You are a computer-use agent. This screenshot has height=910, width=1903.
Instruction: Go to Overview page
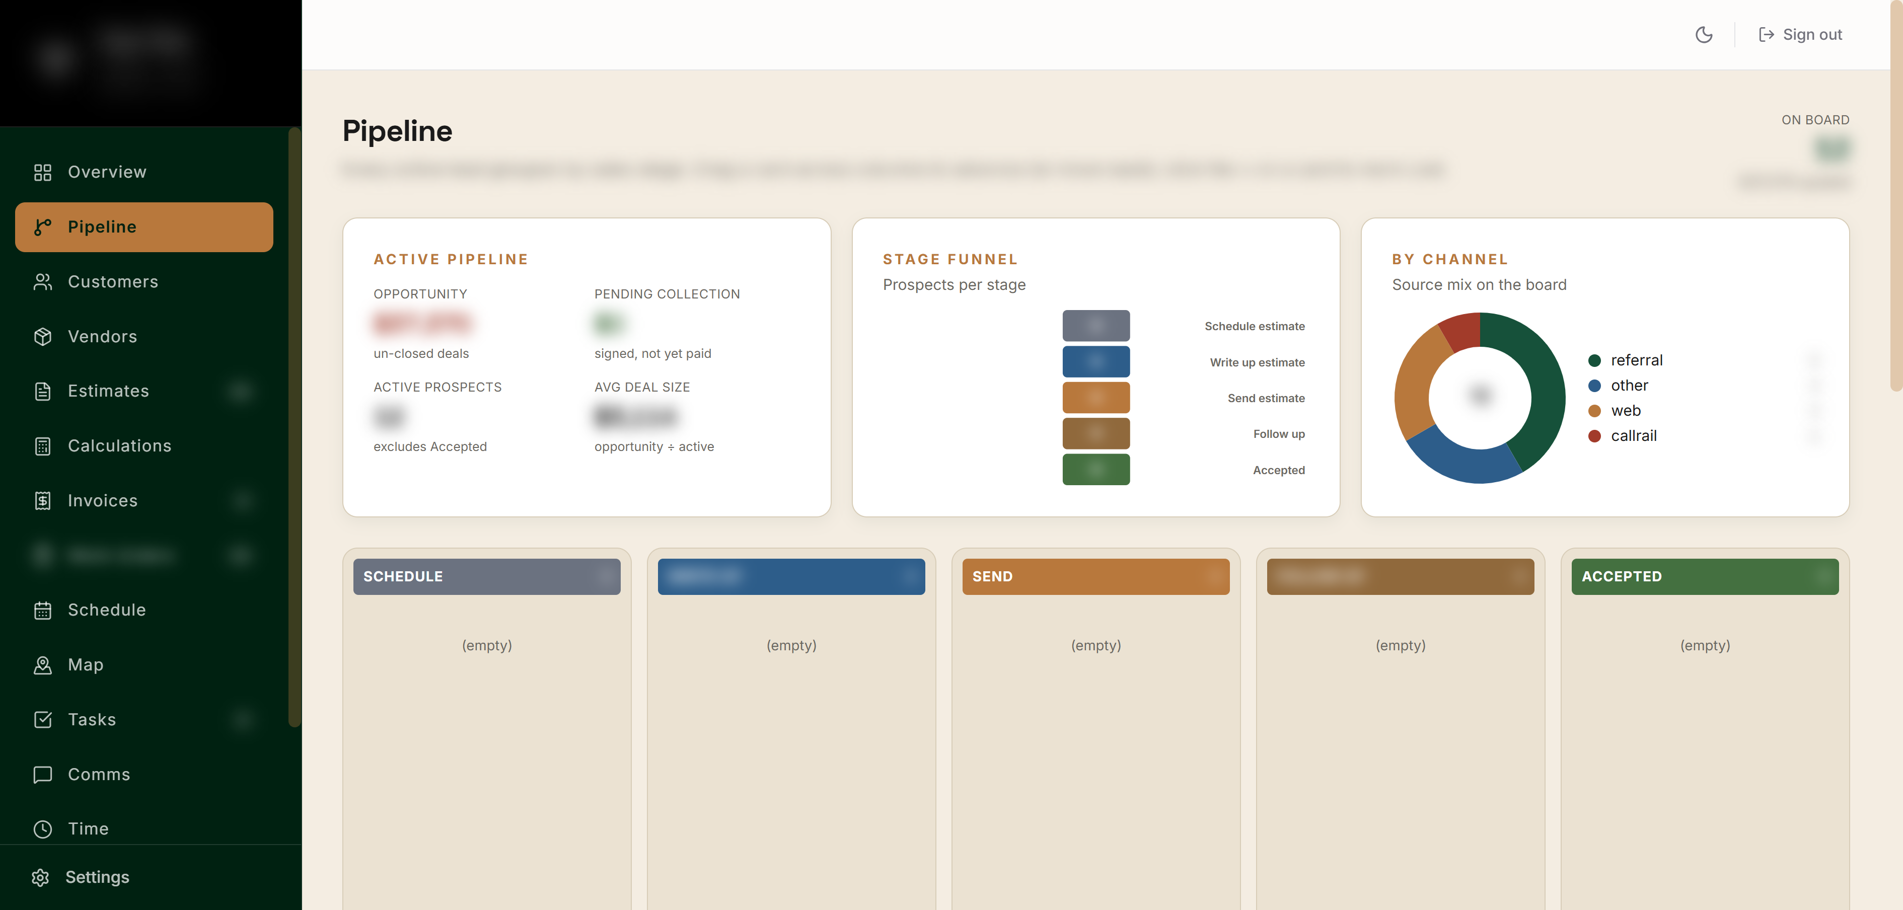coord(144,172)
